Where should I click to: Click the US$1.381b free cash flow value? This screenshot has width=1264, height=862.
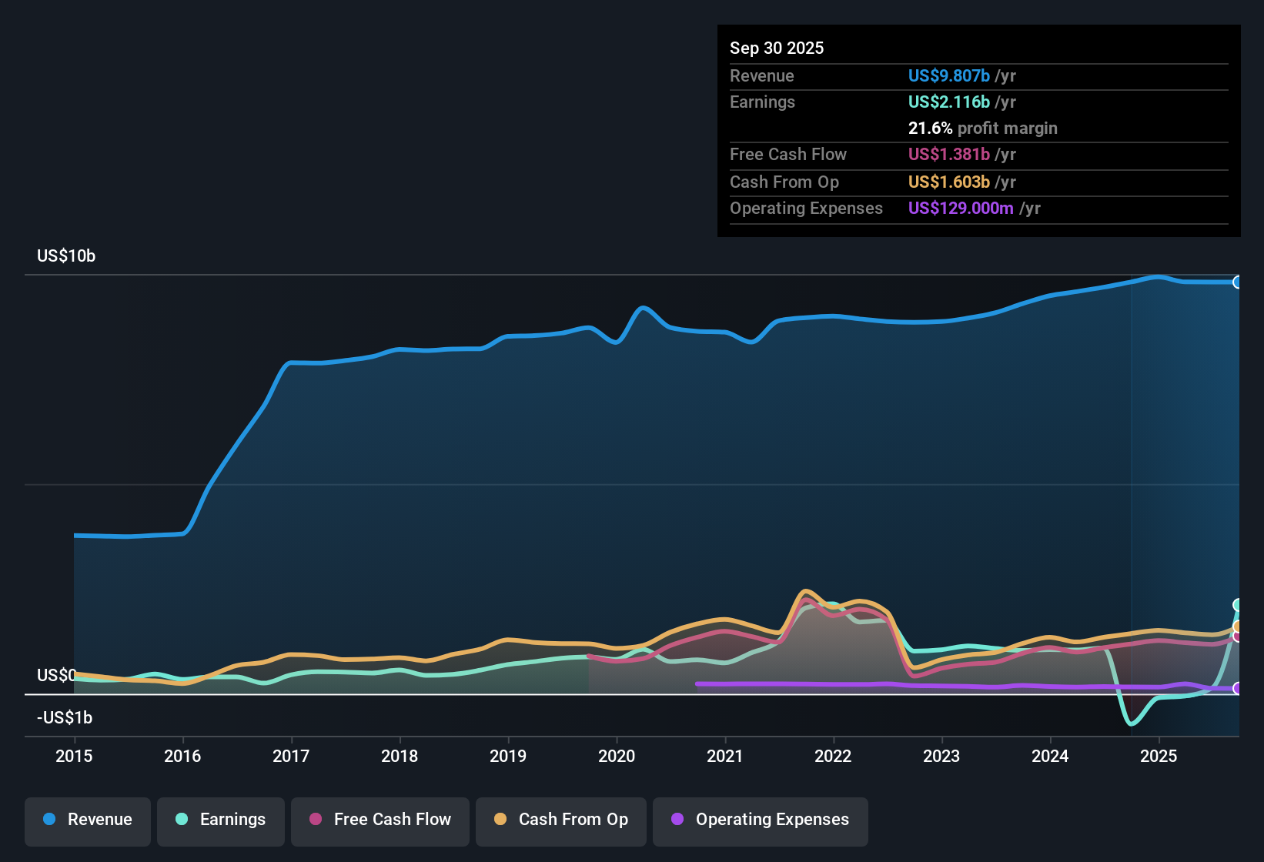[949, 154]
